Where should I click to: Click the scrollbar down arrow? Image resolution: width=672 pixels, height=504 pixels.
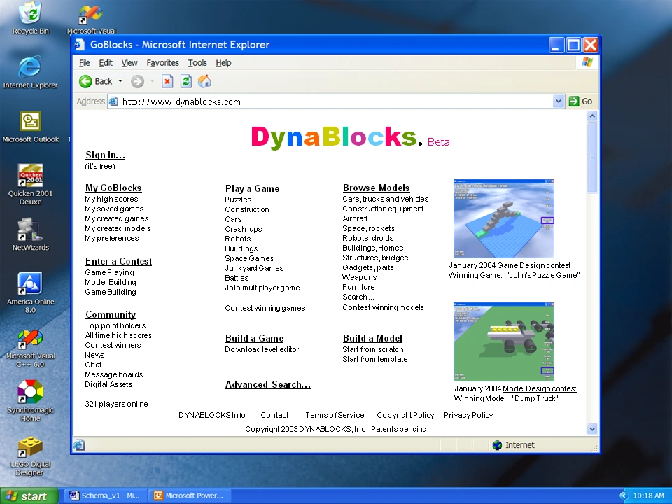[x=592, y=429]
